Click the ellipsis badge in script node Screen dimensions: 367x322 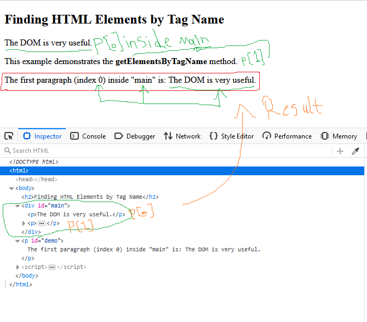[x=52, y=267]
